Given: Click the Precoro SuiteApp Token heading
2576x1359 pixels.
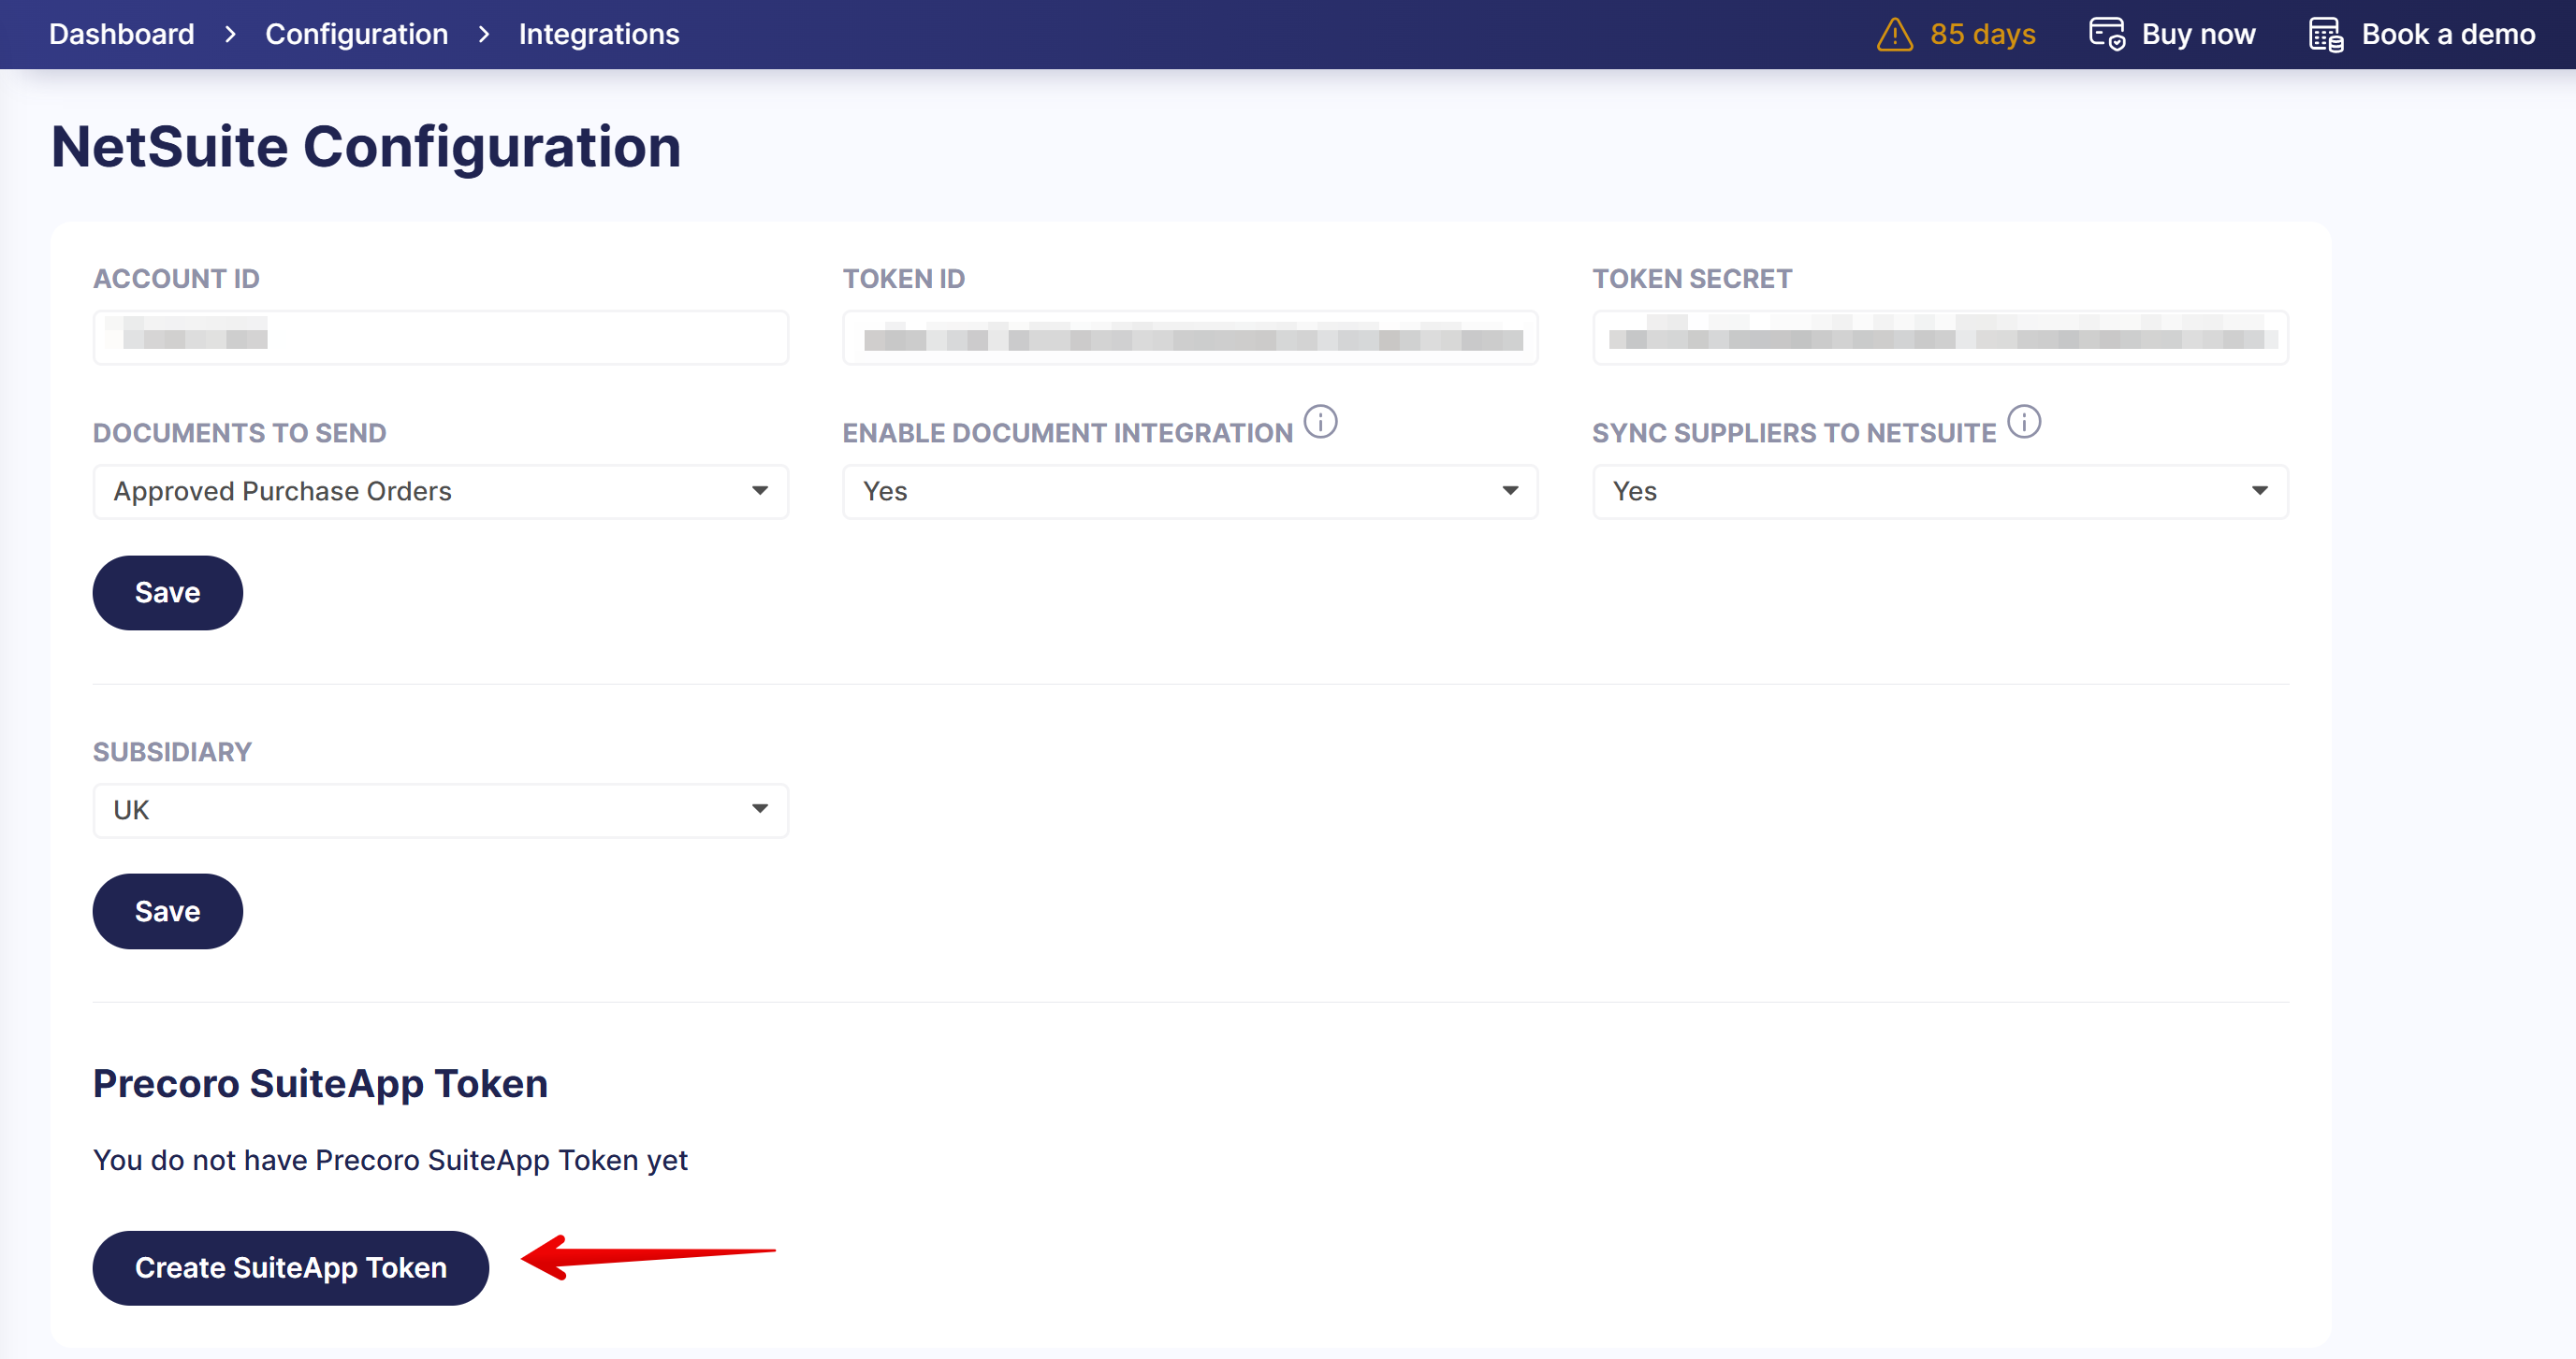Looking at the screenshot, I should coord(320,1083).
